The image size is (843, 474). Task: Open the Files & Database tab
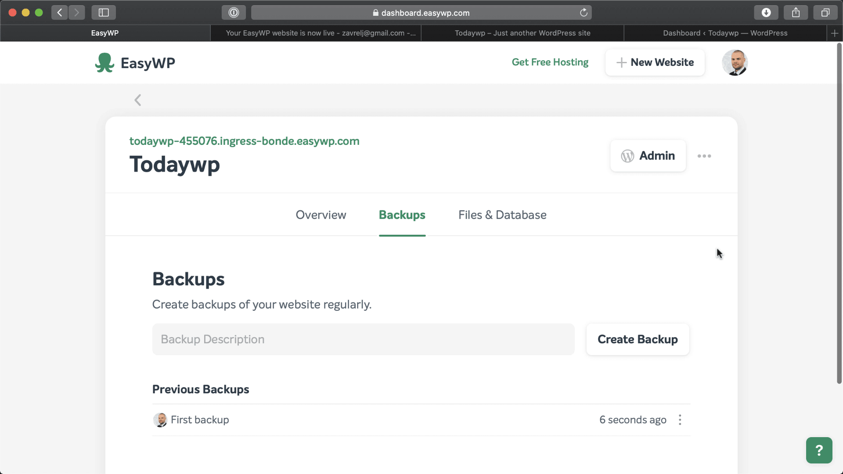pos(502,215)
